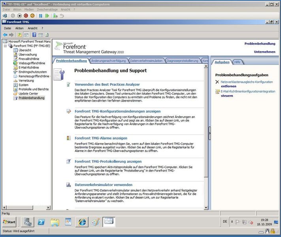The width and height of the screenshot is (281, 237).
Task: Select the Problembehandlung tab
Action: click(x=71, y=61)
